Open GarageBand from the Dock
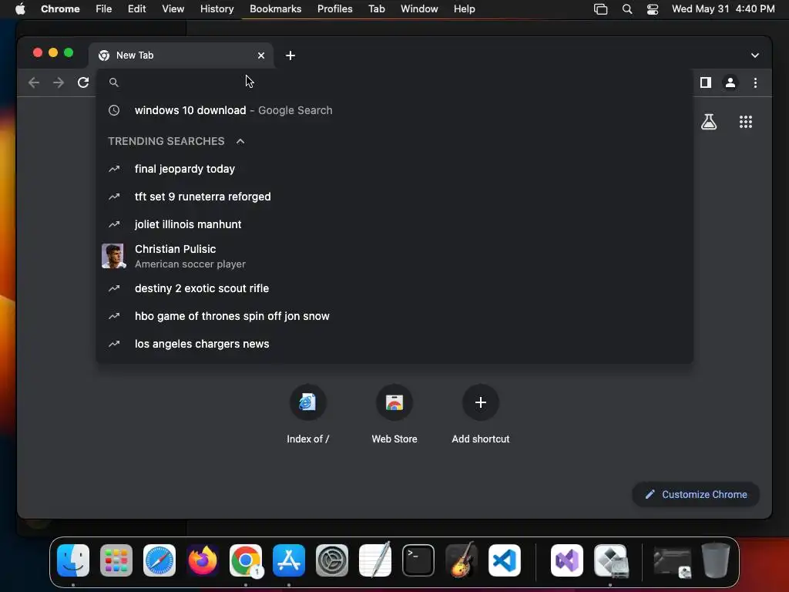This screenshot has height=592, width=789. 462,560
